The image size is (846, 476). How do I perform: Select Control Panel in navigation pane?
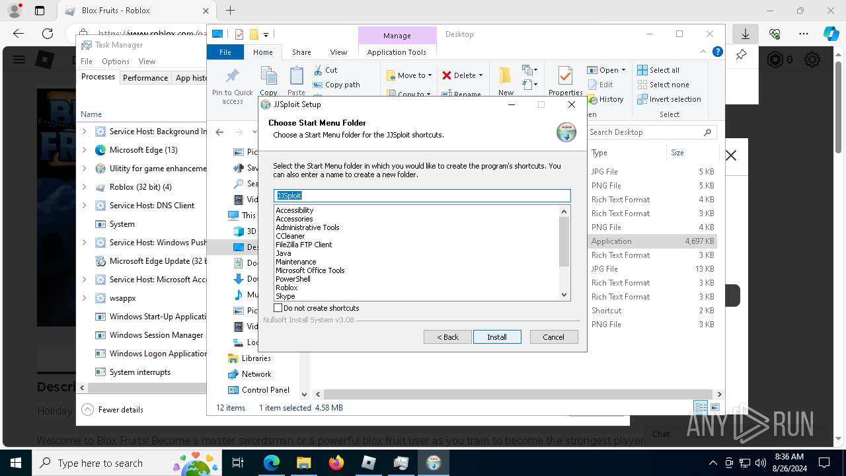coord(266,390)
